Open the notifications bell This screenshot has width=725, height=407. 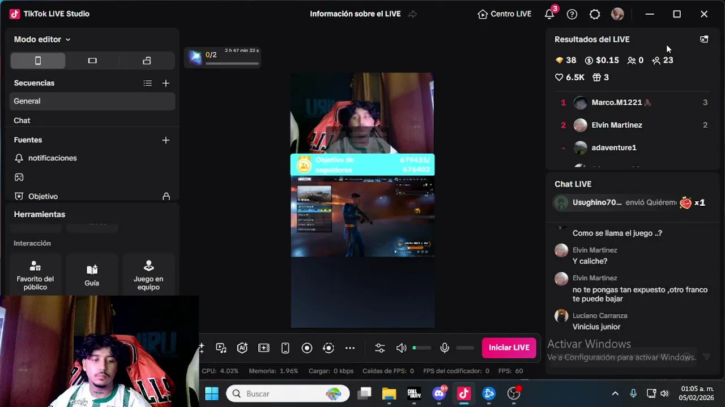549,14
